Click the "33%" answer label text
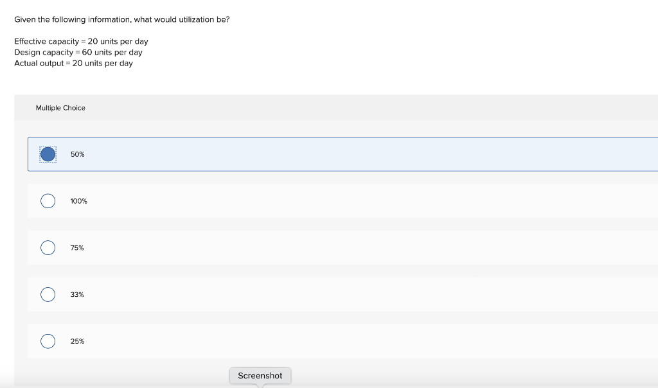658x388 pixels. tap(77, 294)
